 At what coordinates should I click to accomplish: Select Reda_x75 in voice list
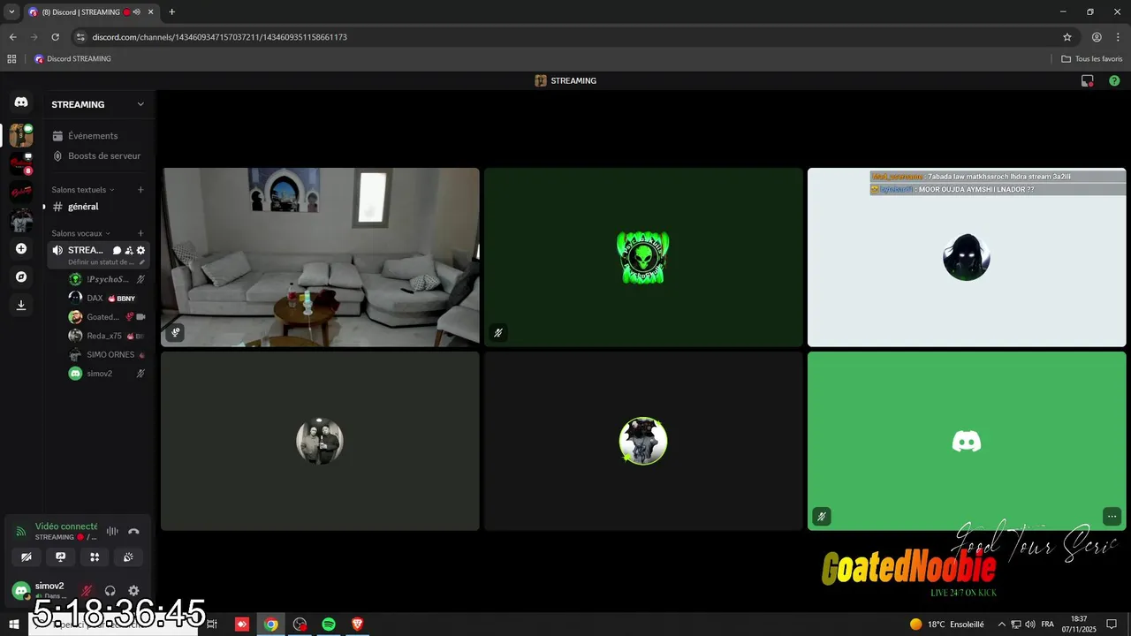pos(107,336)
